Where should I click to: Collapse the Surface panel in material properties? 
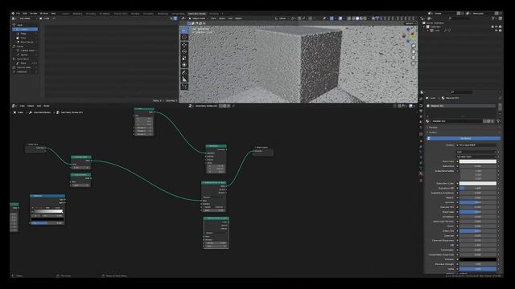[x=433, y=132]
